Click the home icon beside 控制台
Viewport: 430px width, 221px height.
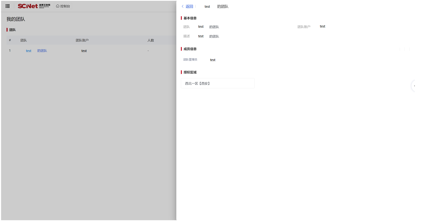point(58,6)
